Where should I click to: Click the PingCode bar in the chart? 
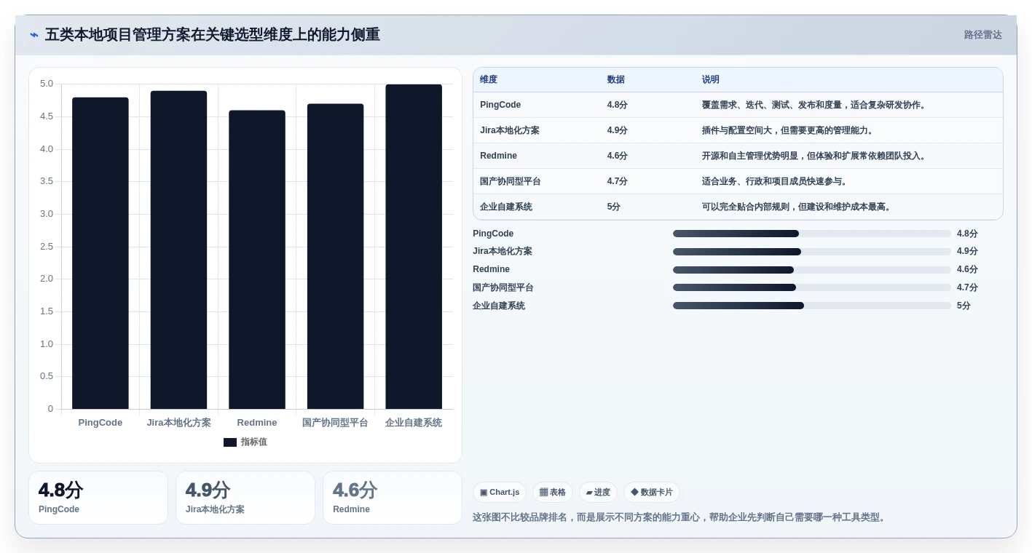(101, 253)
